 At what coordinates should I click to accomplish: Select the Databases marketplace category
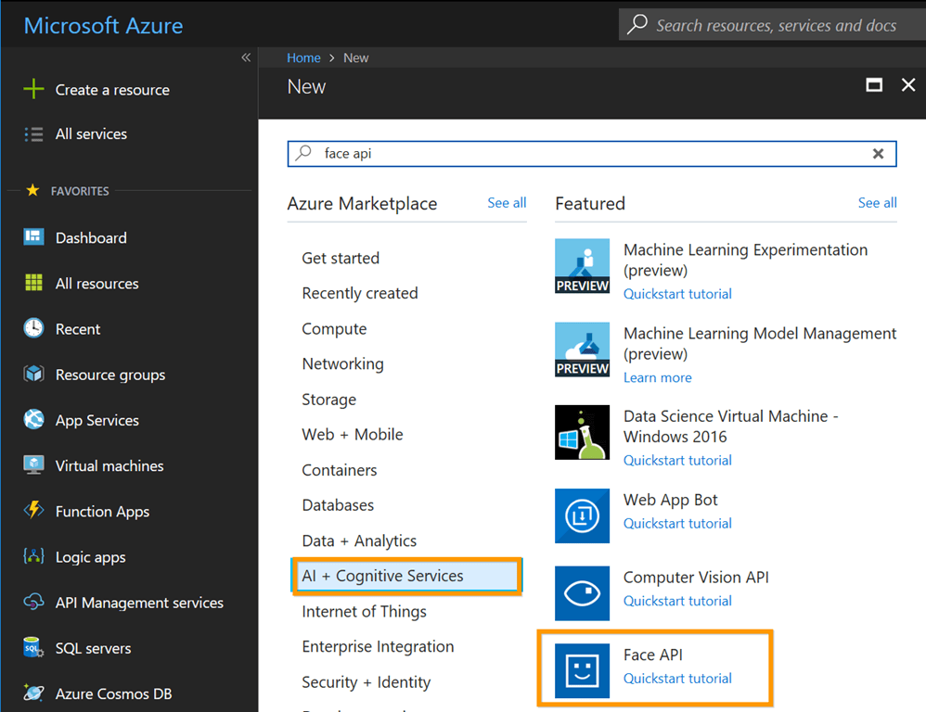pyautogui.click(x=338, y=505)
